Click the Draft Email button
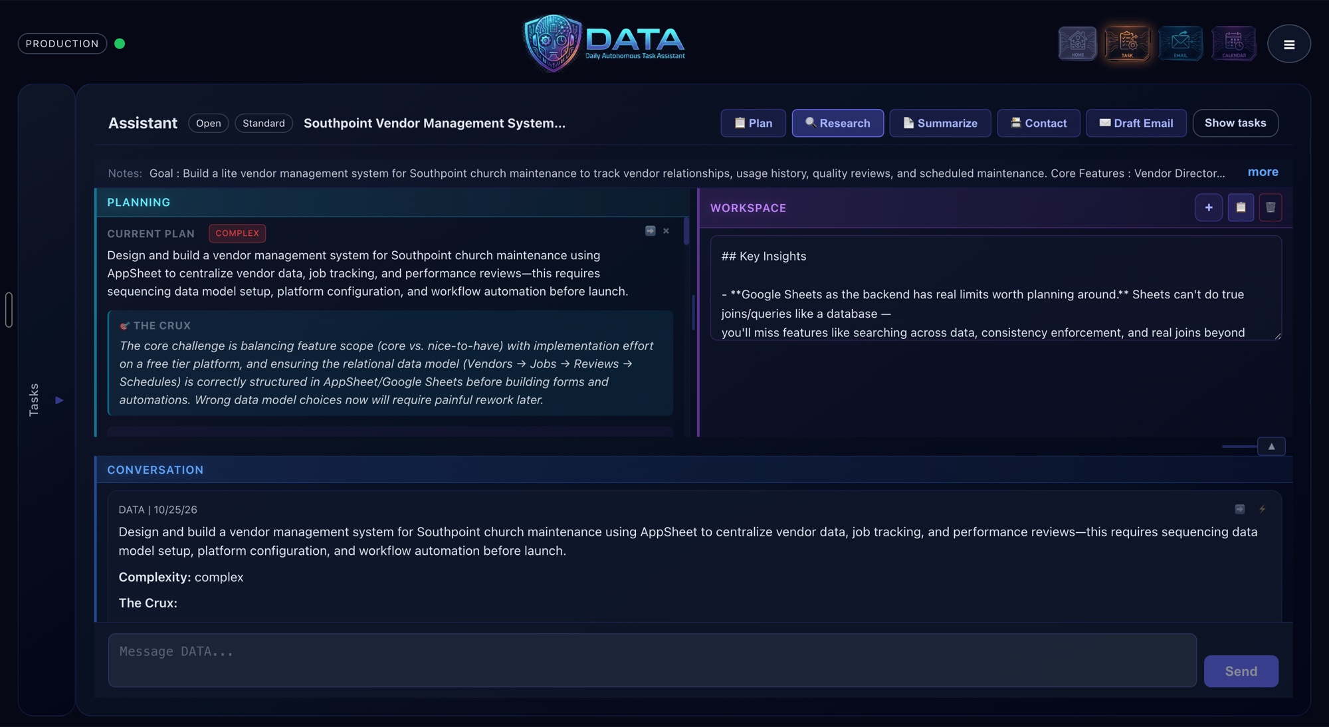The height and width of the screenshot is (727, 1329). coord(1136,123)
